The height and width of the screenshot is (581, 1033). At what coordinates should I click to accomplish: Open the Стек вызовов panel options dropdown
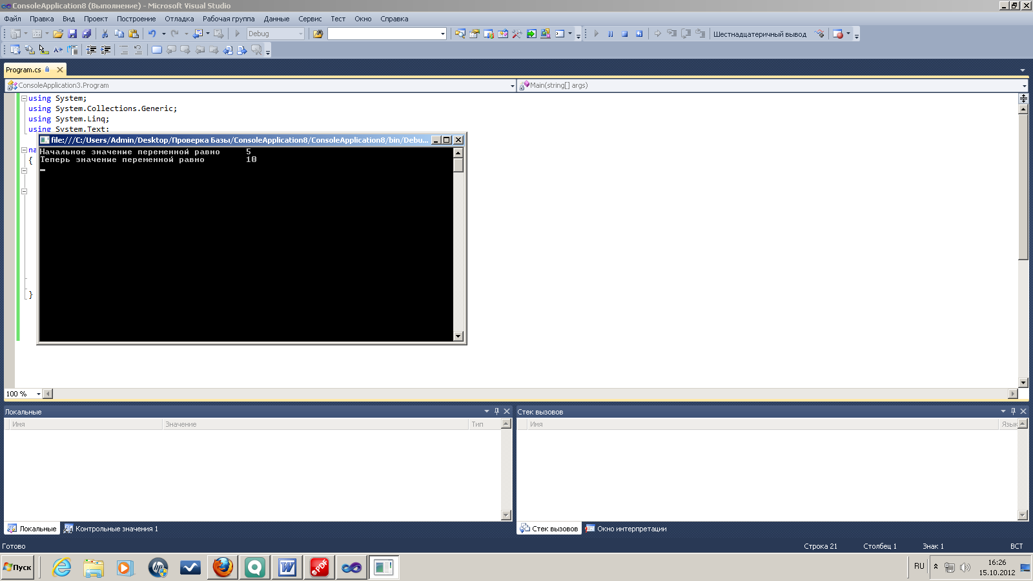(1003, 411)
